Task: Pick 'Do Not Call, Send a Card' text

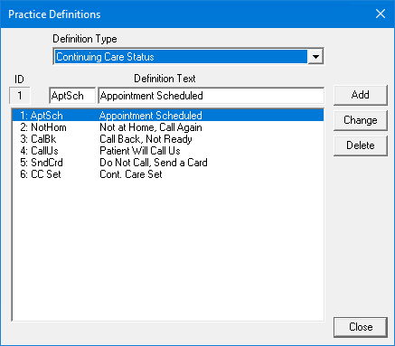Action: pos(154,163)
